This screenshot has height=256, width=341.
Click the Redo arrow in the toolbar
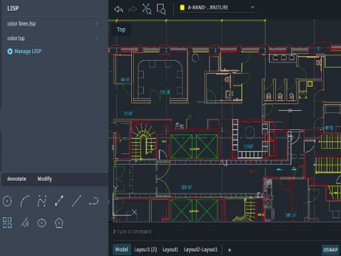click(x=132, y=9)
